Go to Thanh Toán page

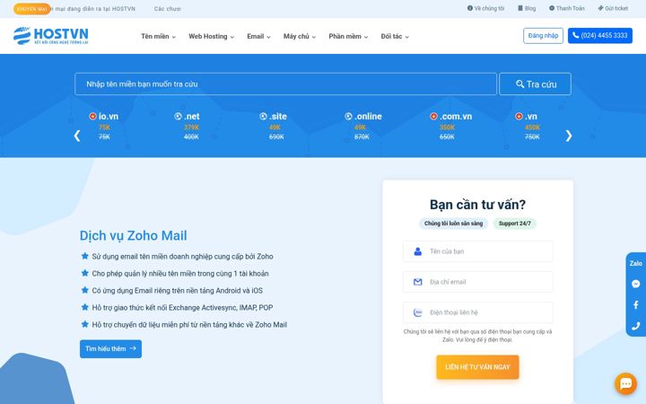(x=567, y=8)
